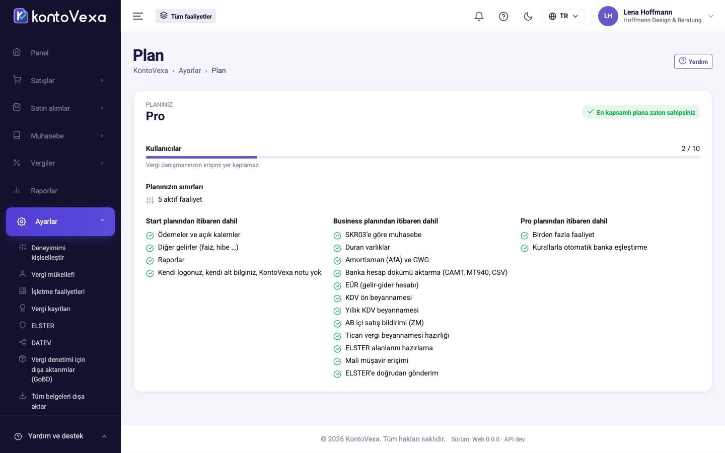Click the help question mark icon in header
725x453 pixels.
[503, 16]
